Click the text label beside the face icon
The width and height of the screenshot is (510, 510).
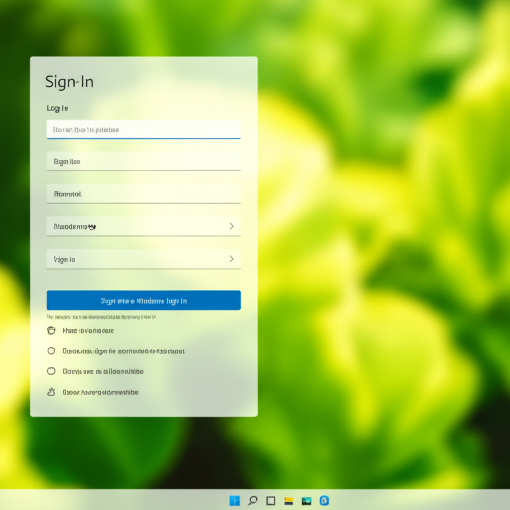pos(88,331)
